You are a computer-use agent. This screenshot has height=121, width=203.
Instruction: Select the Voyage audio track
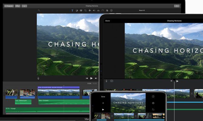click(45, 109)
